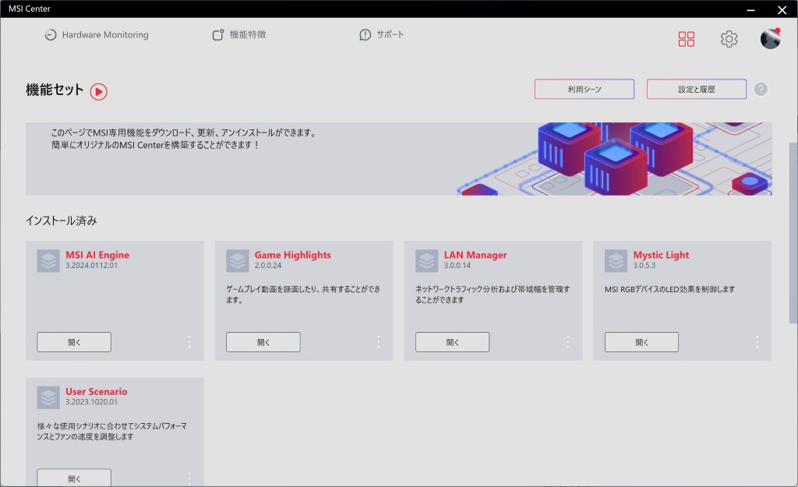The height and width of the screenshot is (487, 798).
Task: Expand the MSI AI Engine three-dot menu
Action: point(189,341)
